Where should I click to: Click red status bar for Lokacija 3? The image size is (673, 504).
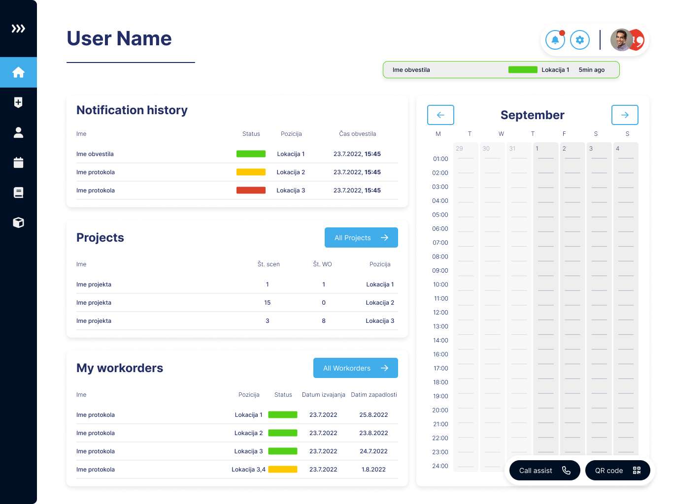(x=251, y=190)
